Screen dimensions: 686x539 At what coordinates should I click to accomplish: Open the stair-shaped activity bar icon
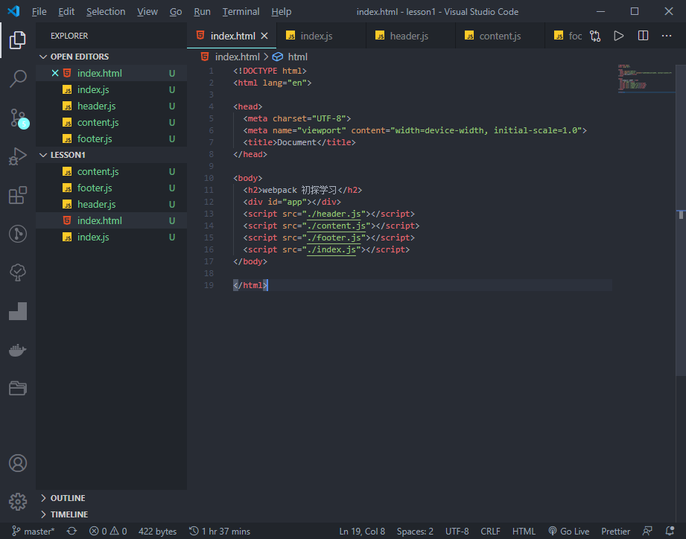[17, 311]
